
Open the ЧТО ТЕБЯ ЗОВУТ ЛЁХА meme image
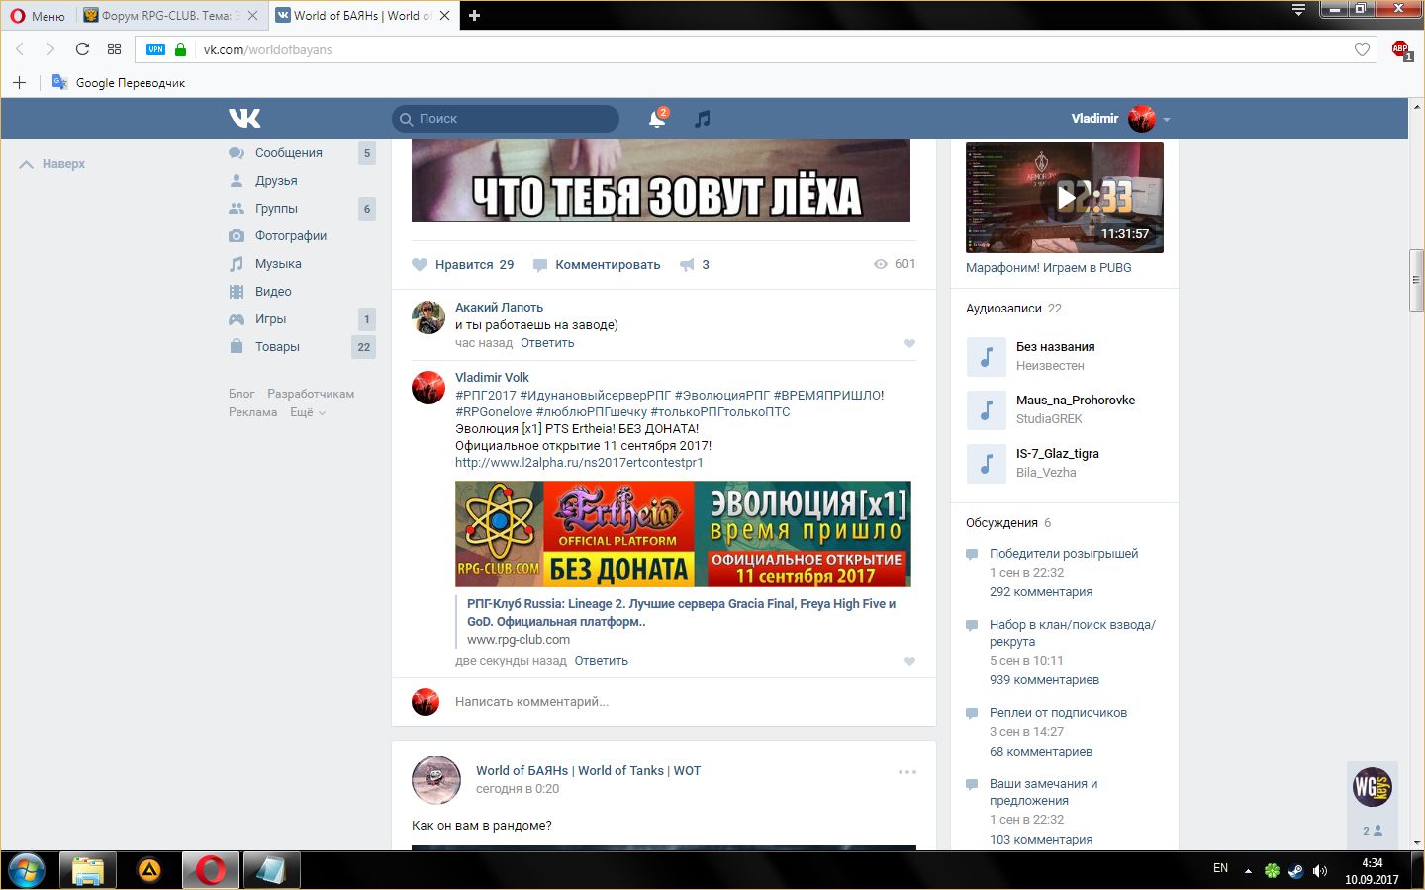[x=661, y=180]
